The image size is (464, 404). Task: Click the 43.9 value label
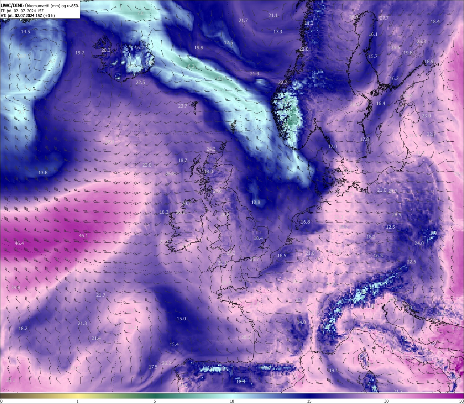pyautogui.click(x=456, y=328)
